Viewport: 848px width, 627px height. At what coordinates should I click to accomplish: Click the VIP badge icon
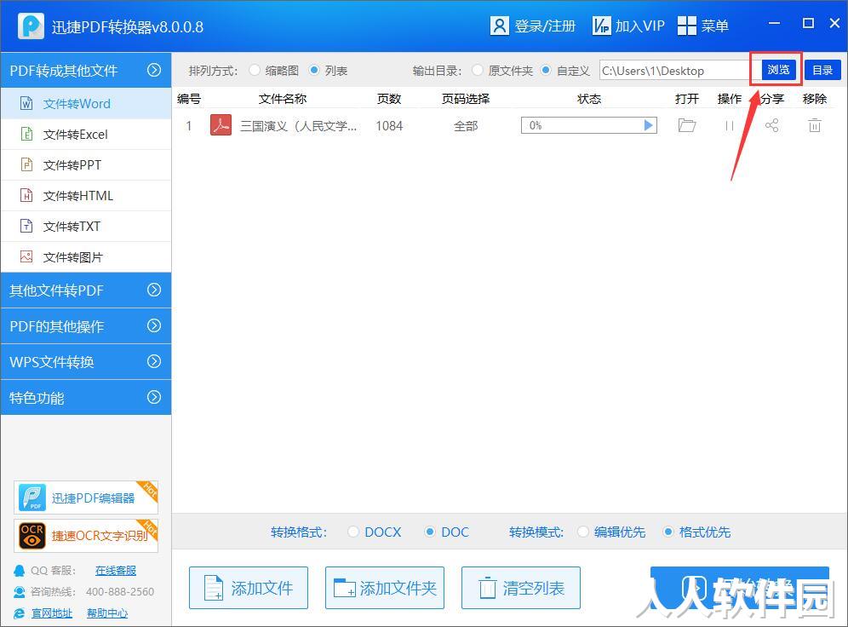pyautogui.click(x=601, y=26)
